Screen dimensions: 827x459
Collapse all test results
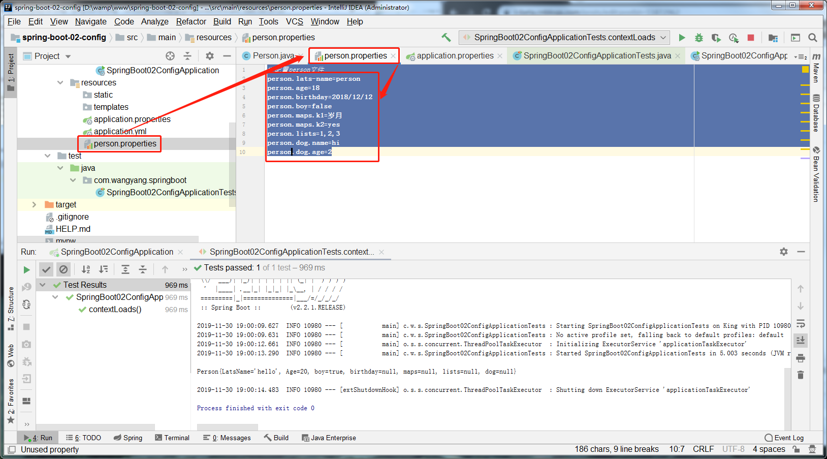tap(143, 269)
